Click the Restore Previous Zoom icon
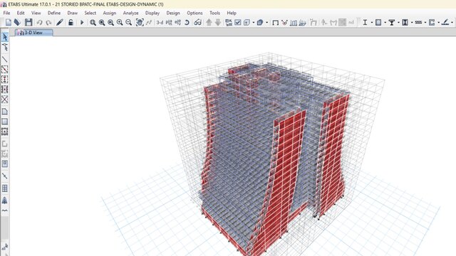The width and height of the screenshot is (456, 256). coord(111,22)
